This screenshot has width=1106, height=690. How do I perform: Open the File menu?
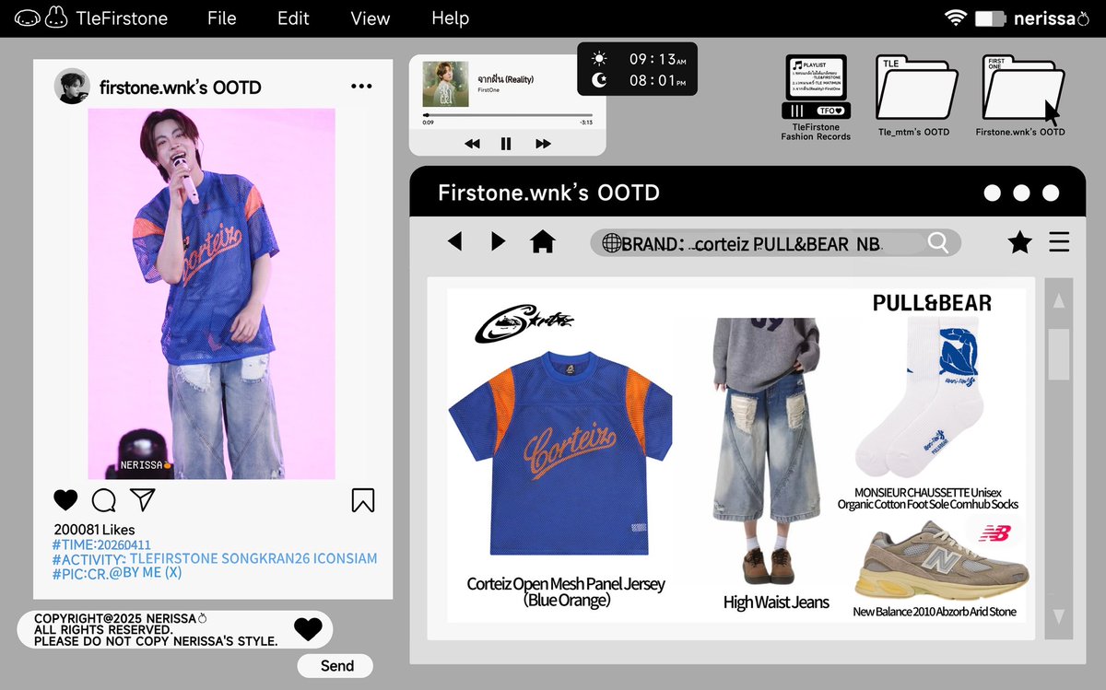pyautogui.click(x=221, y=18)
